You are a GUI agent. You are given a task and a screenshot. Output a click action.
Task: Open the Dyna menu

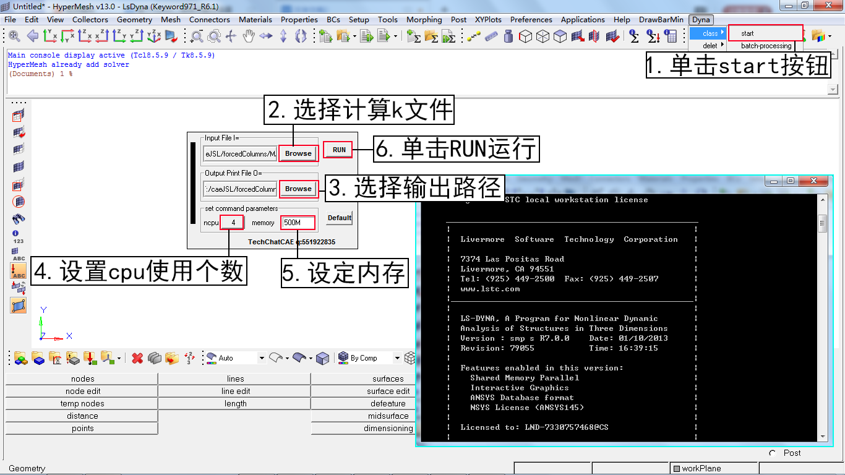701,19
